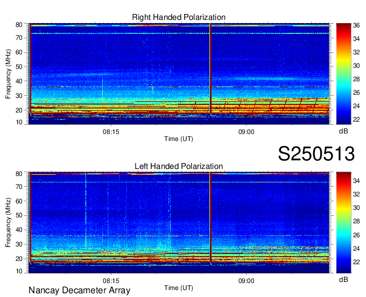The image size is (366, 297).
Task: Click the color scale bar of the Right Handed plot
Action: point(343,74)
